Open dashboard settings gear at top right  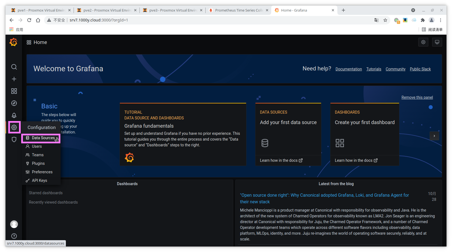[423, 42]
